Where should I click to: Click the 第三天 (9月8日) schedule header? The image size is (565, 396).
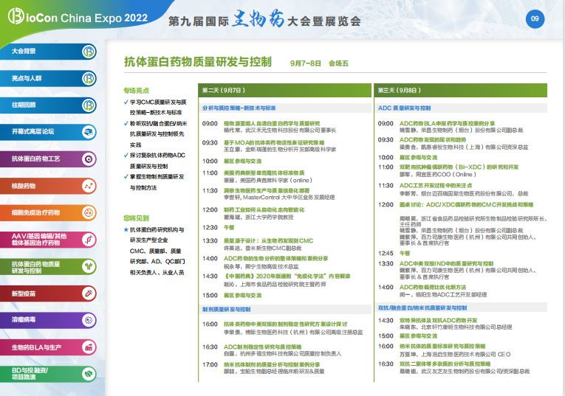tap(399, 90)
